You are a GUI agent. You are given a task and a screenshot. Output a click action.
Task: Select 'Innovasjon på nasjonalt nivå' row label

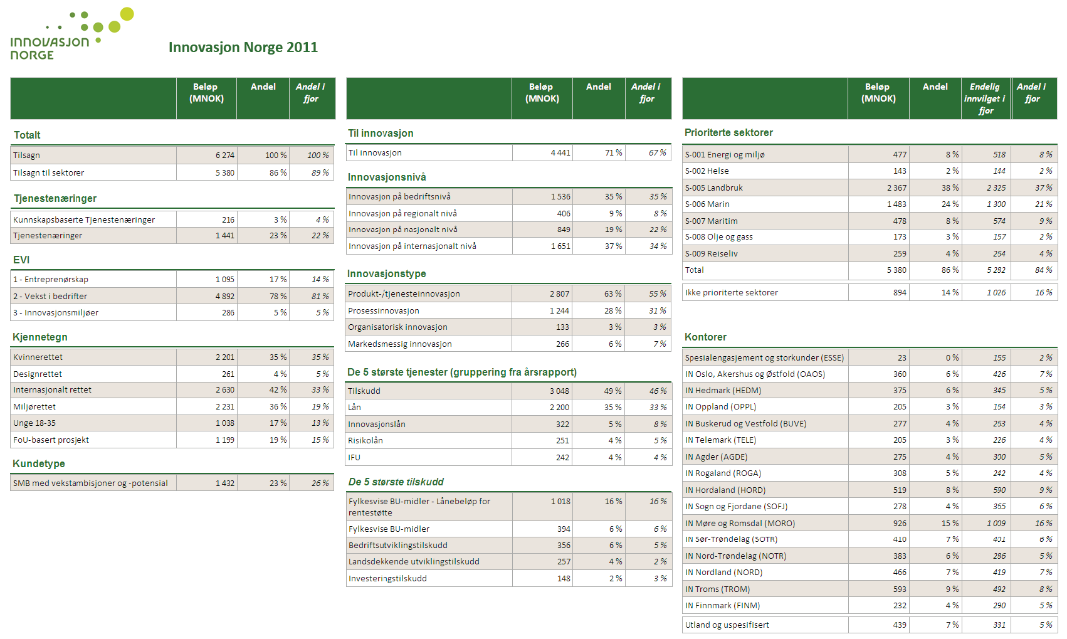[403, 230]
